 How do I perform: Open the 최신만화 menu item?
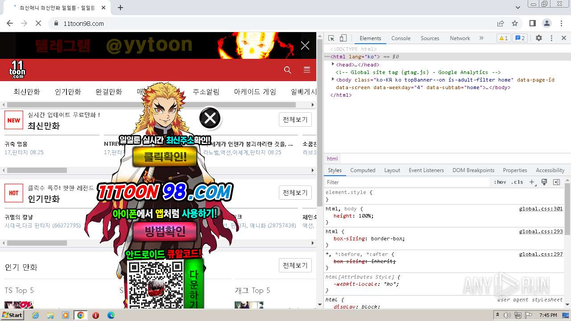coord(27,92)
